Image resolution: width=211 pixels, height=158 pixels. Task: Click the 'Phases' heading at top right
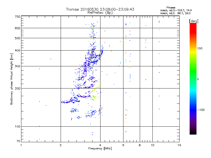click(x=171, y=8)
